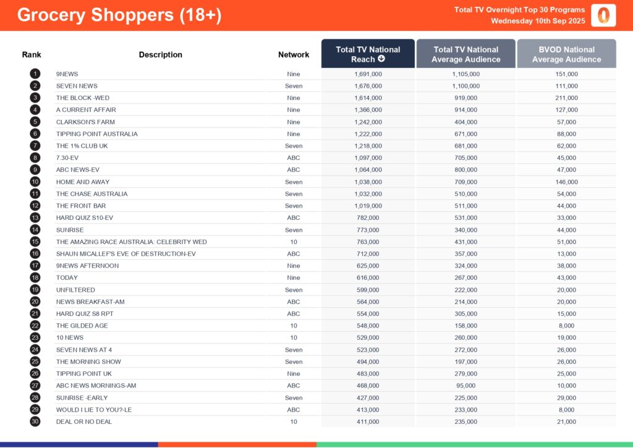Click 9NEWS reach value 1,691,000

tap(368, 74)
